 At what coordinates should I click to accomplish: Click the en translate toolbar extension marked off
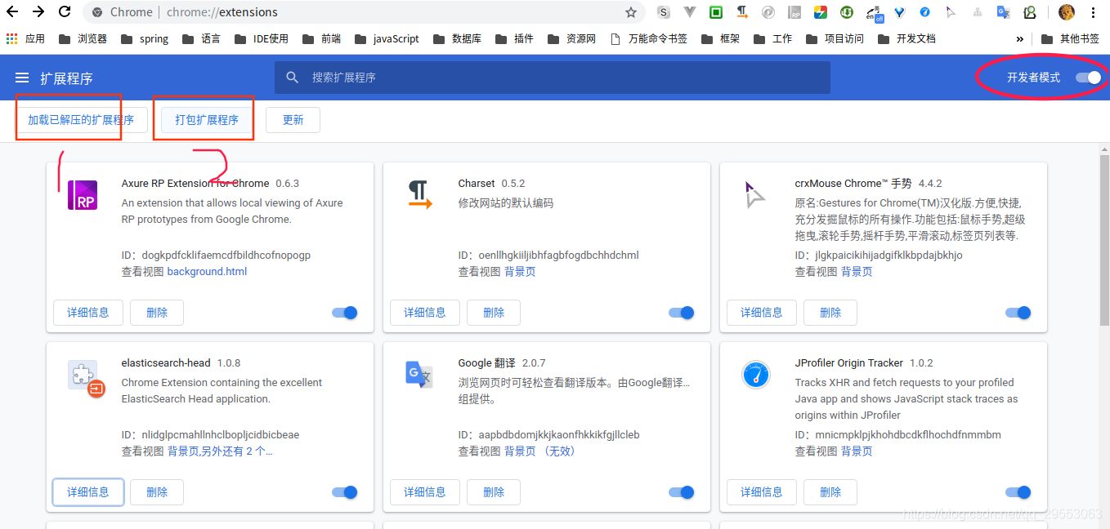tap(874, 12)
